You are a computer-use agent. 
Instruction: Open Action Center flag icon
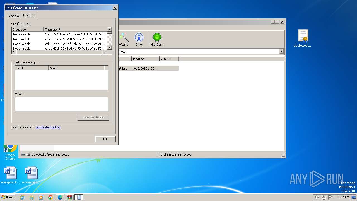click(331, 197)
